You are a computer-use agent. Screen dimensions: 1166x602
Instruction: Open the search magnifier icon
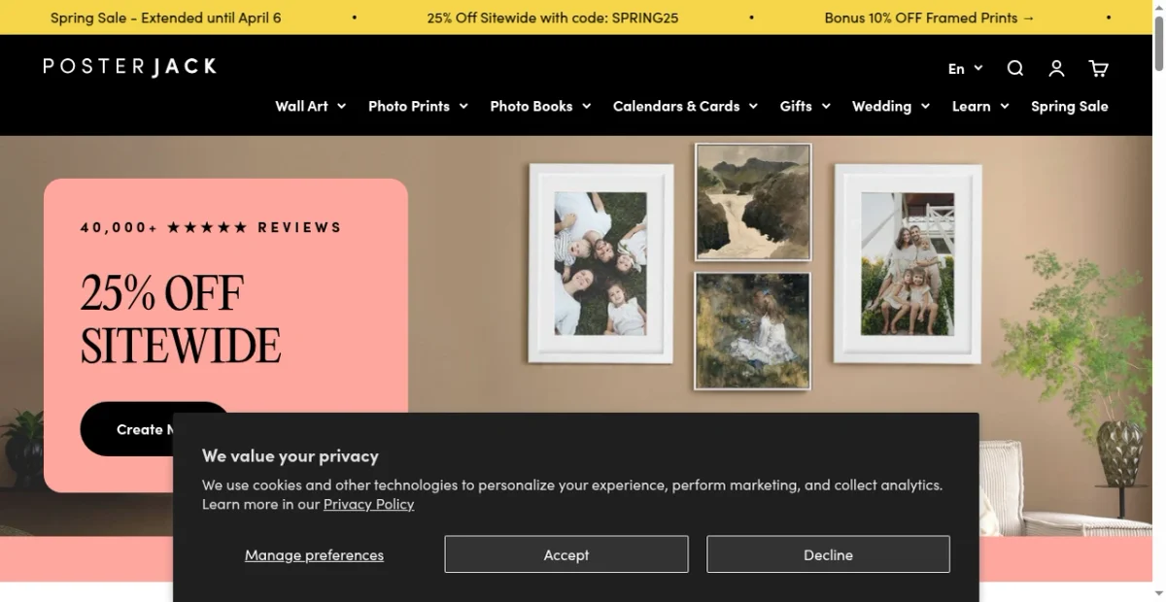[x=1015, y=68]
